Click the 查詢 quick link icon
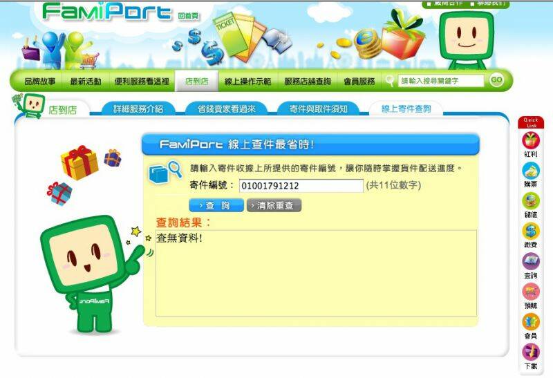This screenshot has height=378, width=553. [531, 263]
